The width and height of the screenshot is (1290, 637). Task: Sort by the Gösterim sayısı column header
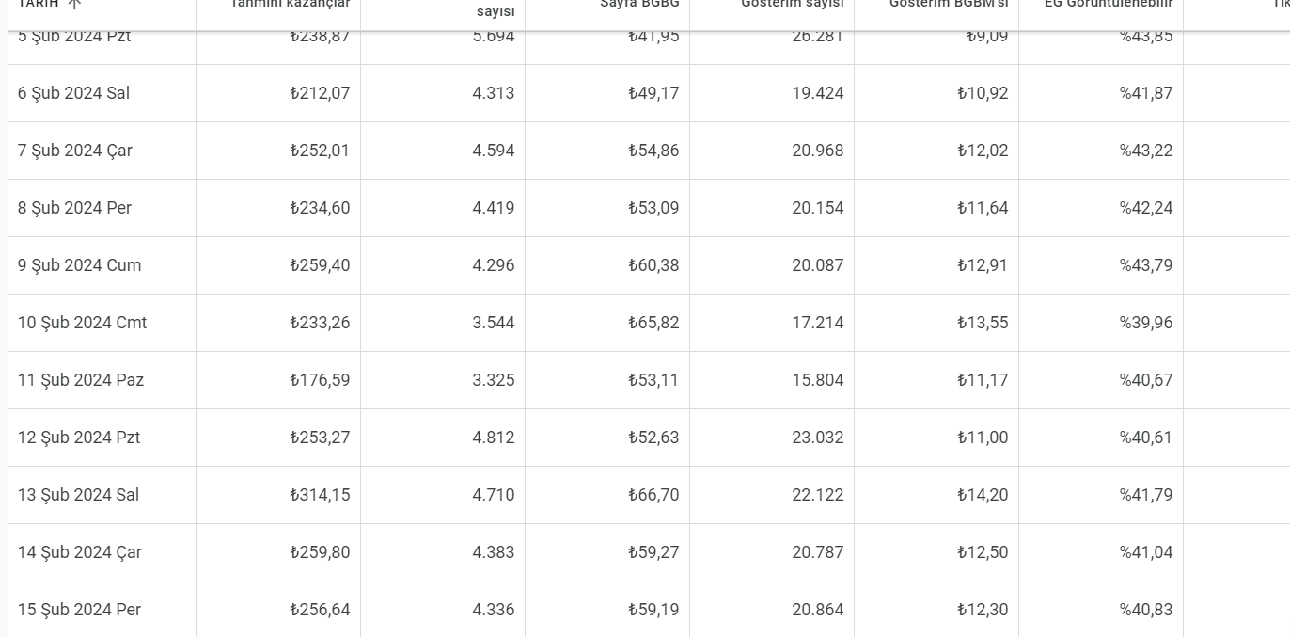[x=793, y=4]
